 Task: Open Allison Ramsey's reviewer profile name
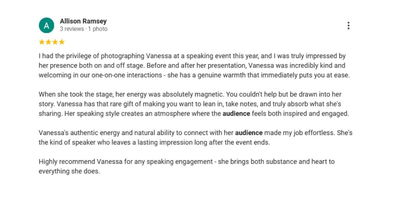point(83,21)
